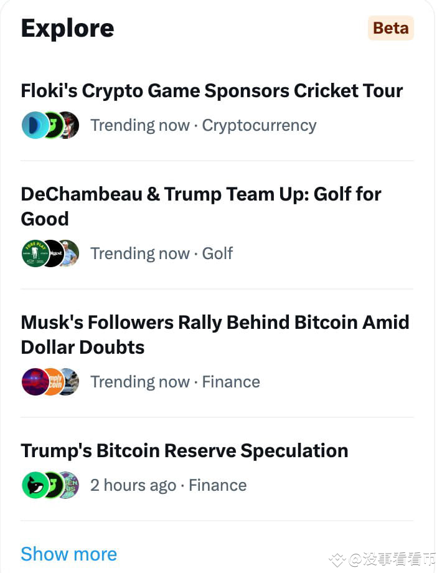Click the black whale avatar under Trump's Bitcoin Reserve
Viewport: 442px width, 573px height.
[x=35, y=485]
